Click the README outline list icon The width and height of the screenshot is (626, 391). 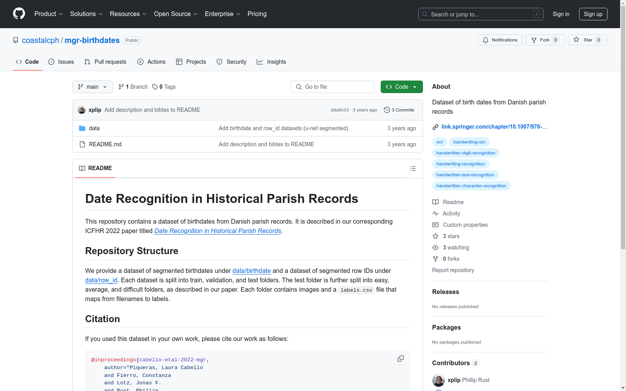point(412,169)
